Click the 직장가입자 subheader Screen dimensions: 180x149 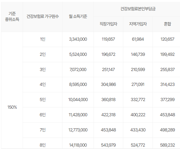pos(108,24)
